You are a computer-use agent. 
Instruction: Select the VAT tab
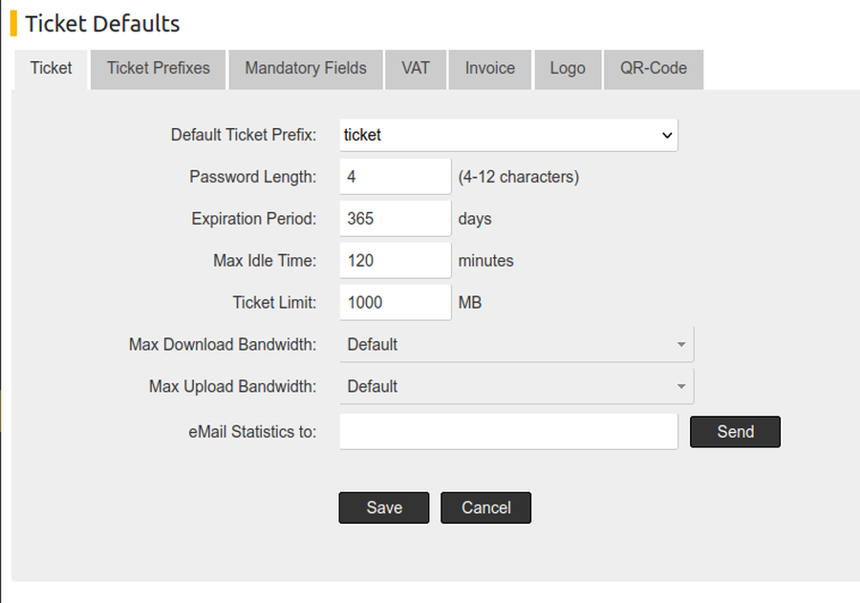[415, 69]
